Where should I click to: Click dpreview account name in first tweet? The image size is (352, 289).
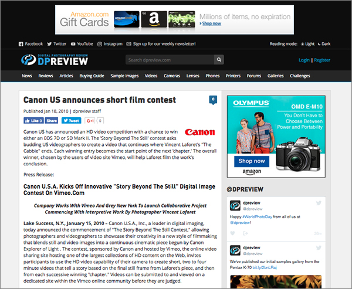[x=252, y=203]
